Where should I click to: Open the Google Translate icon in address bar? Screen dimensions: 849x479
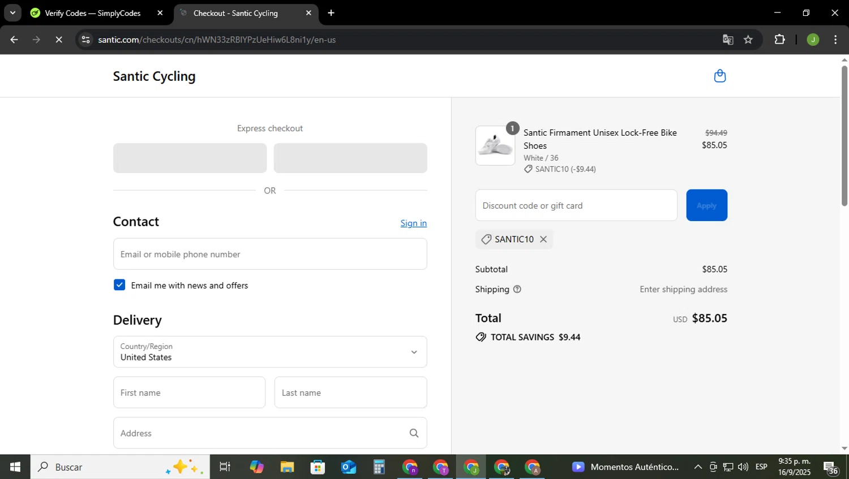(x=728, y=40)
